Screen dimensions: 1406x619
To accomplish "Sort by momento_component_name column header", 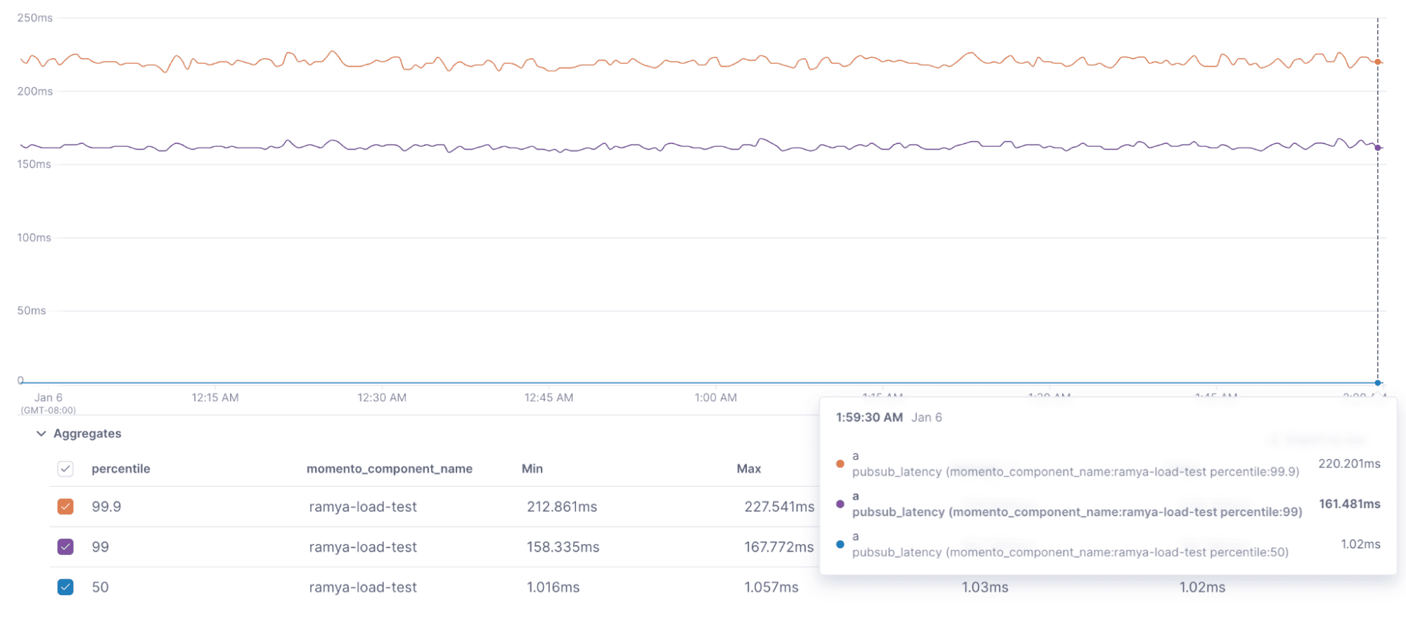I will click(x=389, y=469).
